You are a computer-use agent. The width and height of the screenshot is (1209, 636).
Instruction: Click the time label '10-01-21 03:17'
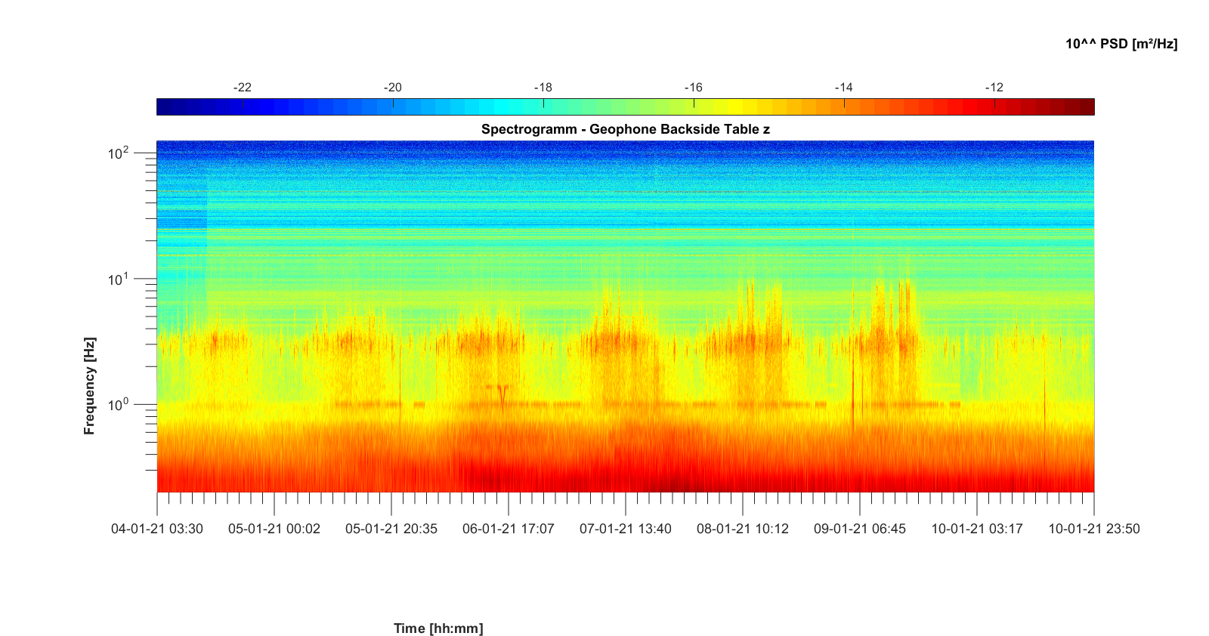977,529
